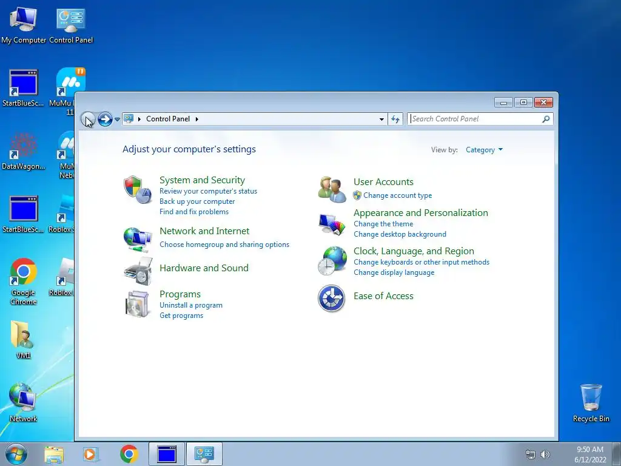Open System and Security shield icon
621x466 pixels.
coord(138,190)
